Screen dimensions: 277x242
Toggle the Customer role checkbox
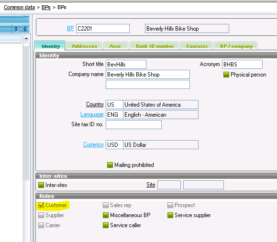(41, 205)
